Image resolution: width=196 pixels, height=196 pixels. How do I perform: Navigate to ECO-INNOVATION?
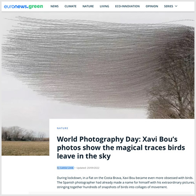(127, 6)
